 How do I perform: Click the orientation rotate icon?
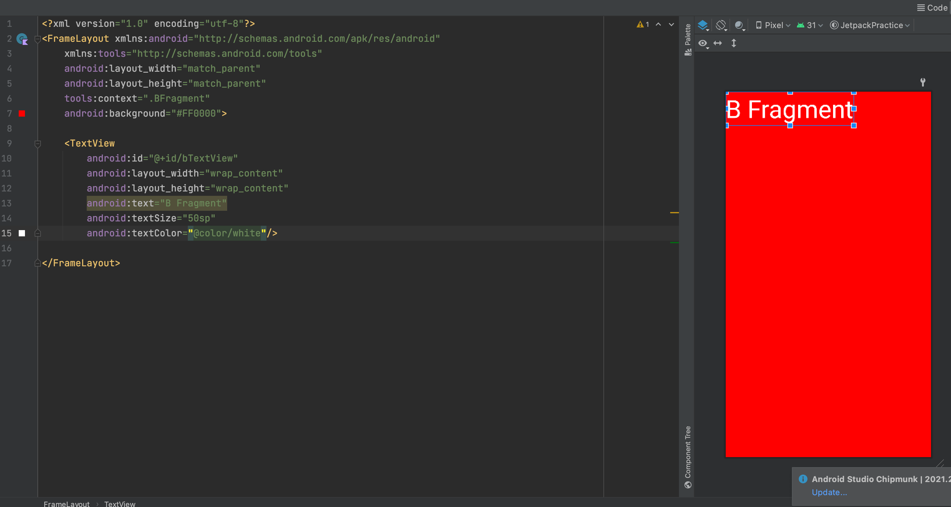coord(721,25)
